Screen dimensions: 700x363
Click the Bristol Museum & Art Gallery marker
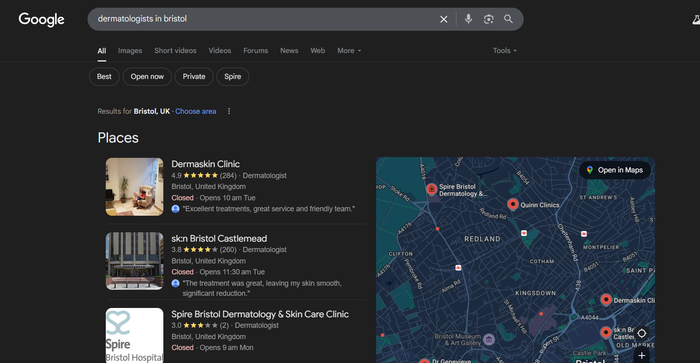[489, 340]
